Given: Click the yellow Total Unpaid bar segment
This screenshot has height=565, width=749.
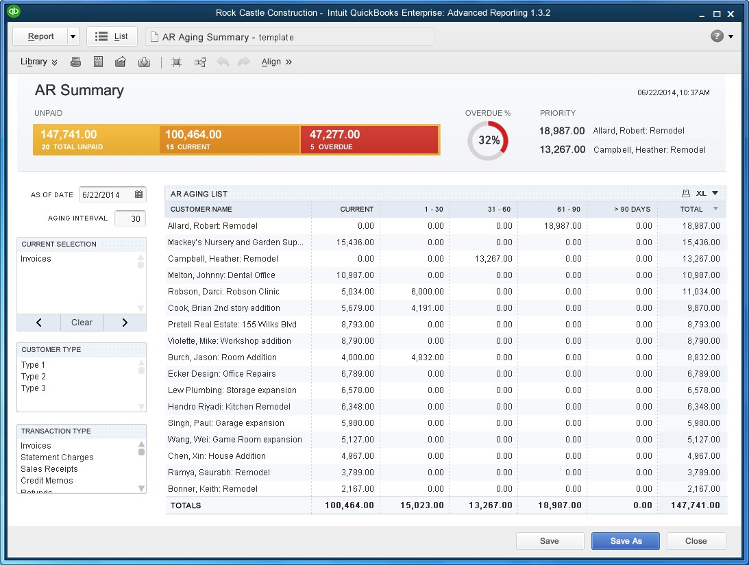Looking at the screenshot, I should click(x=96, y=140).
